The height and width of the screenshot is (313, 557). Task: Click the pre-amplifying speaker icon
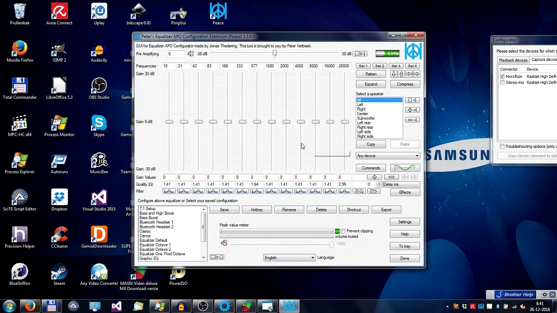191,53
